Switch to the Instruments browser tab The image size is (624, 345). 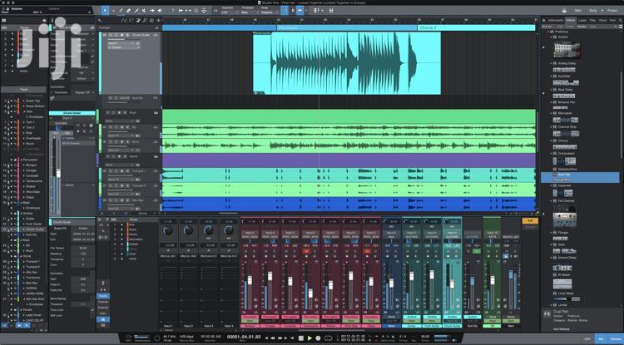[x=556, y=20]
